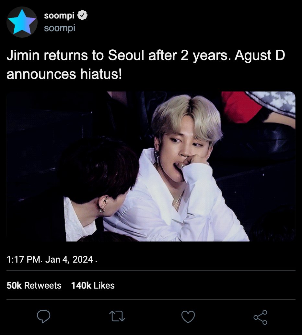Open the attached tweet photo

(x=151, y=167)
